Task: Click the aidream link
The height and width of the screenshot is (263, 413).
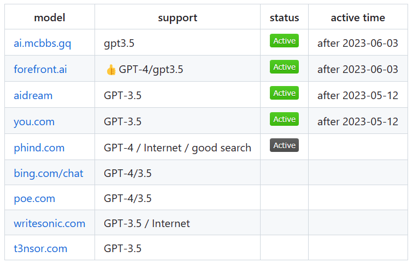Action: click(x=33, y=96)
